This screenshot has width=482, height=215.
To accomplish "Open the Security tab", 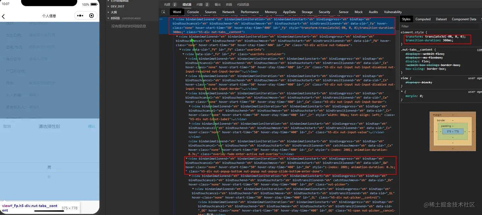I will (325, 12).
